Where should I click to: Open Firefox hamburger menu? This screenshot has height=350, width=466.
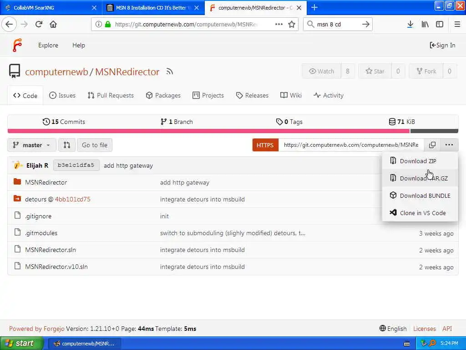click(x=457, y=25)
